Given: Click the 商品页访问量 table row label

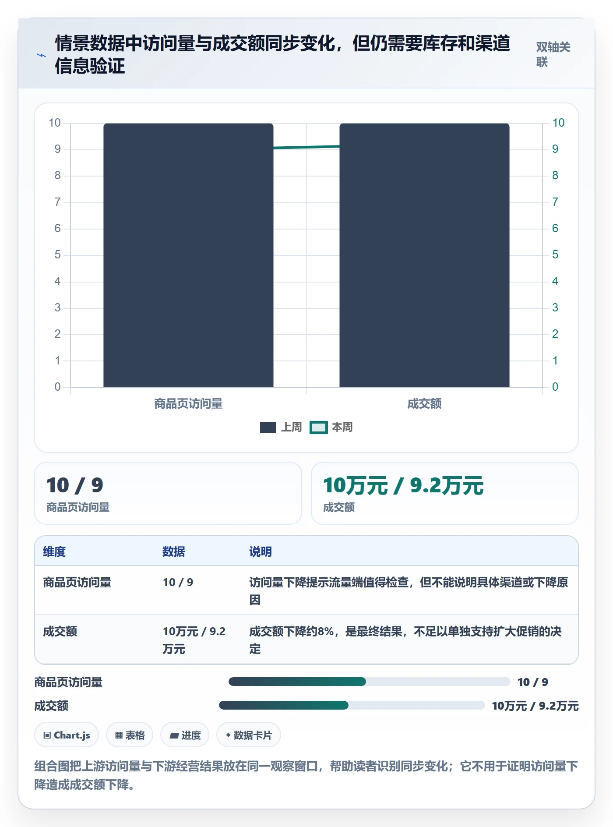Looking at the screenshot, I should coord(77,582).
